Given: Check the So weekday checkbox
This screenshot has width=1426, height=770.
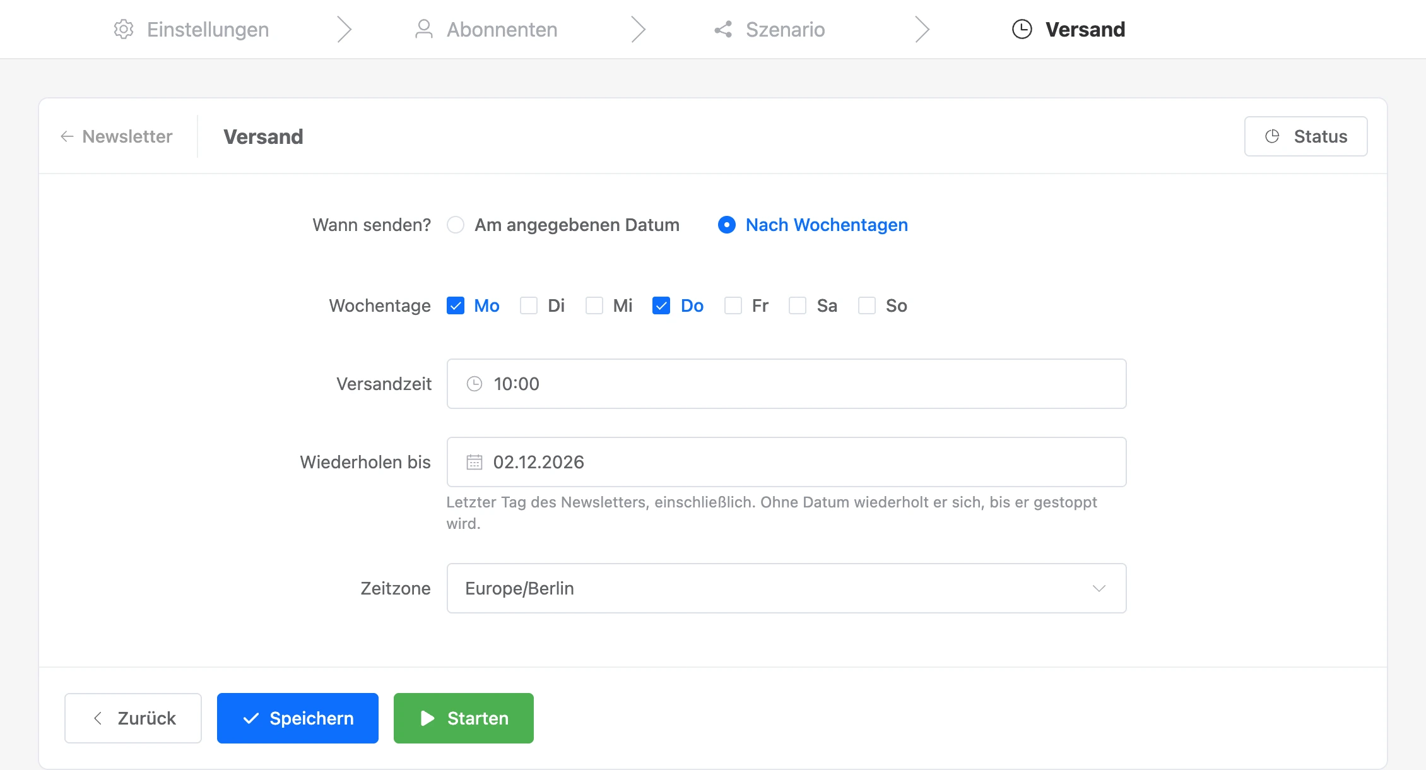Looking at the screenshot, I should pos(867,305).
